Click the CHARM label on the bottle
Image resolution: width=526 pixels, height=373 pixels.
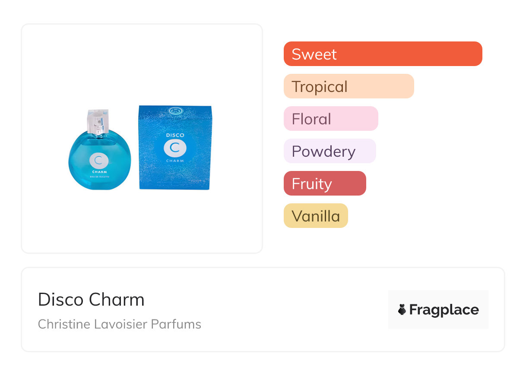99,171
